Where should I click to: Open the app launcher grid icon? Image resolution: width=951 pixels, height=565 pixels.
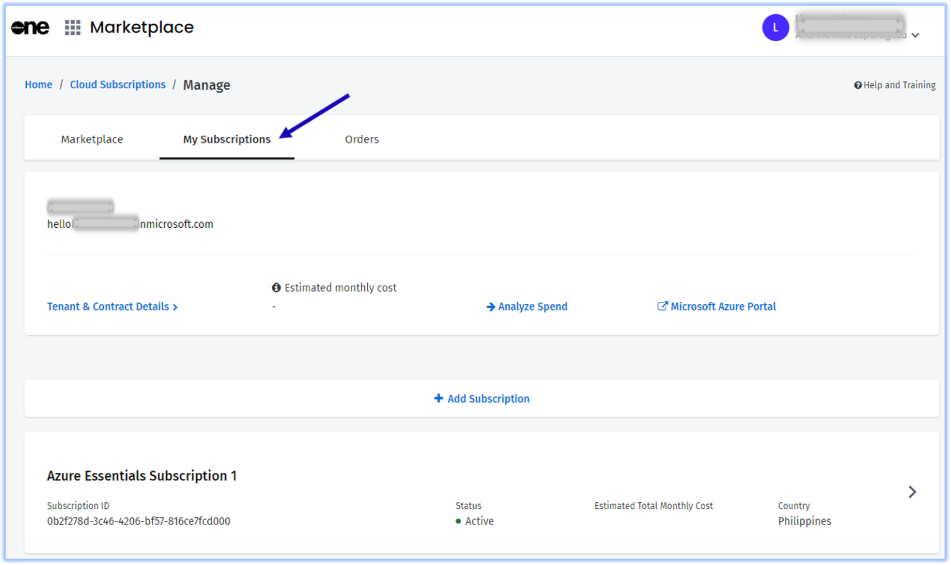click(73, 27)
